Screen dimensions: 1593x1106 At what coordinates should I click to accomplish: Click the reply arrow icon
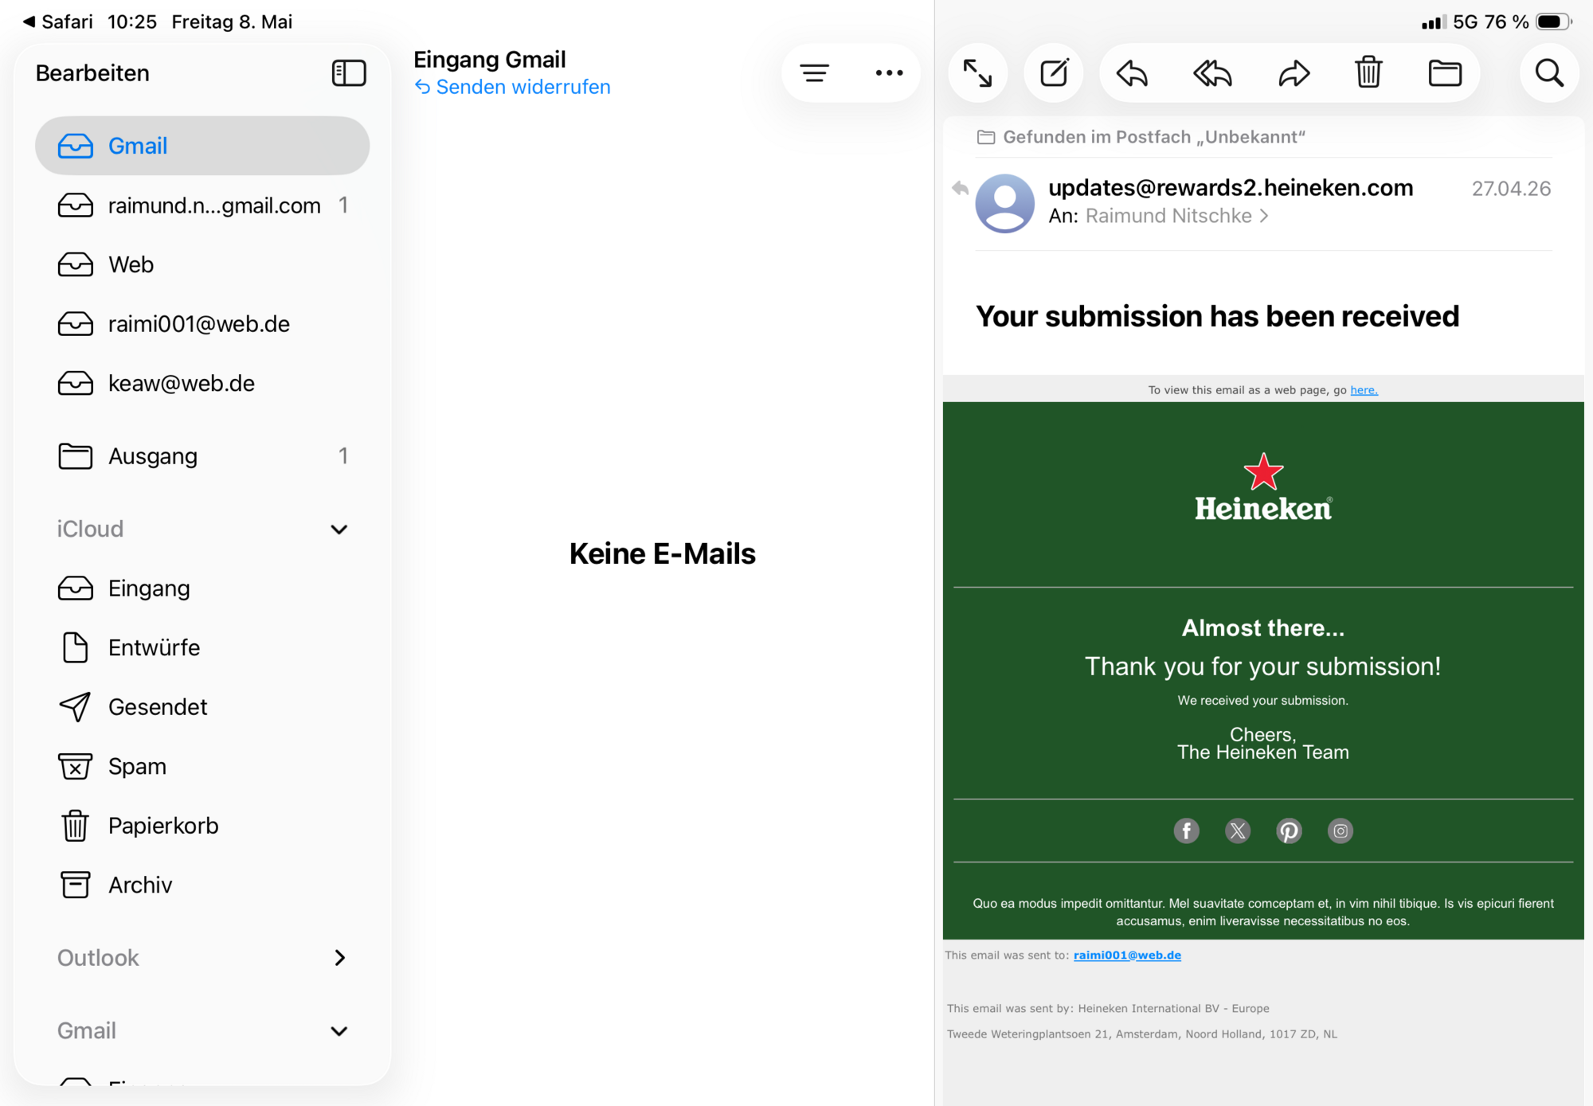[x=1131, y=73]
